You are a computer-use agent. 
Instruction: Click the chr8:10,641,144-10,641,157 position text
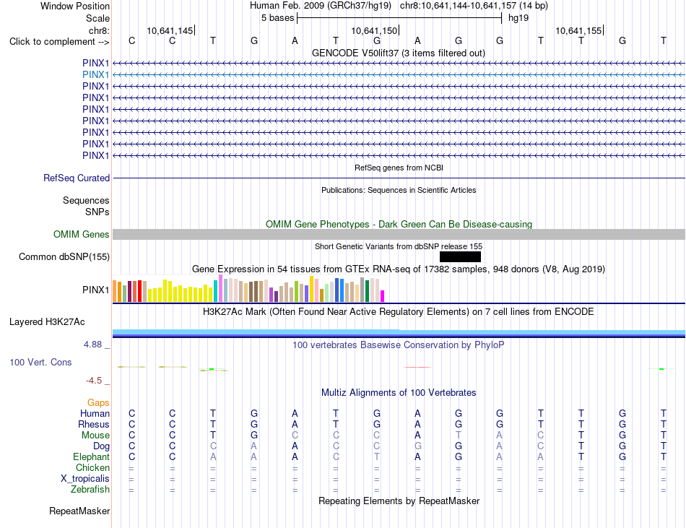pos(458,6)
